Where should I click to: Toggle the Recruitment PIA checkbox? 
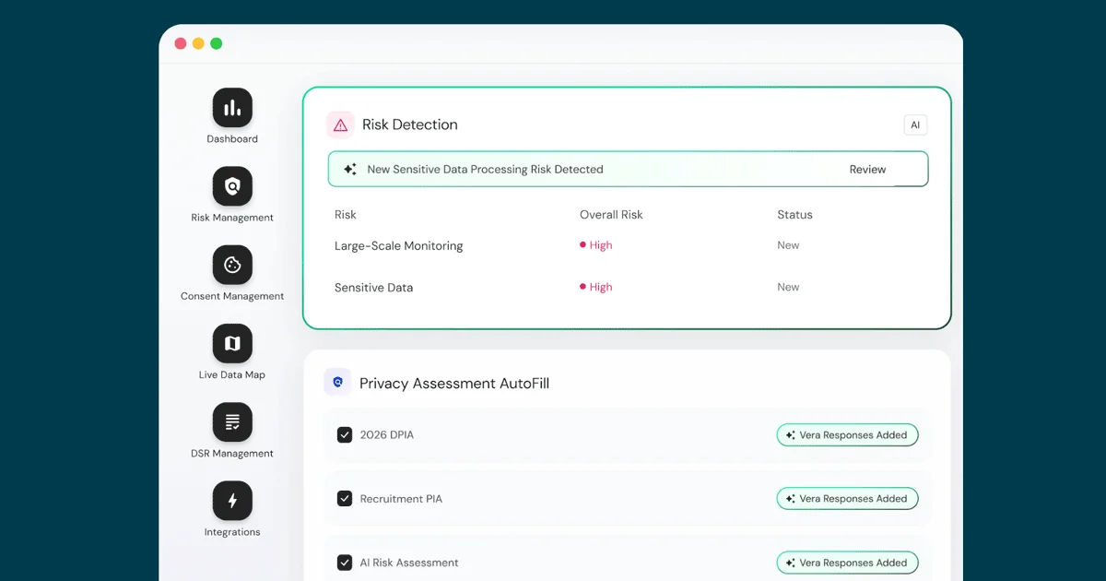[x=344, y=498]
